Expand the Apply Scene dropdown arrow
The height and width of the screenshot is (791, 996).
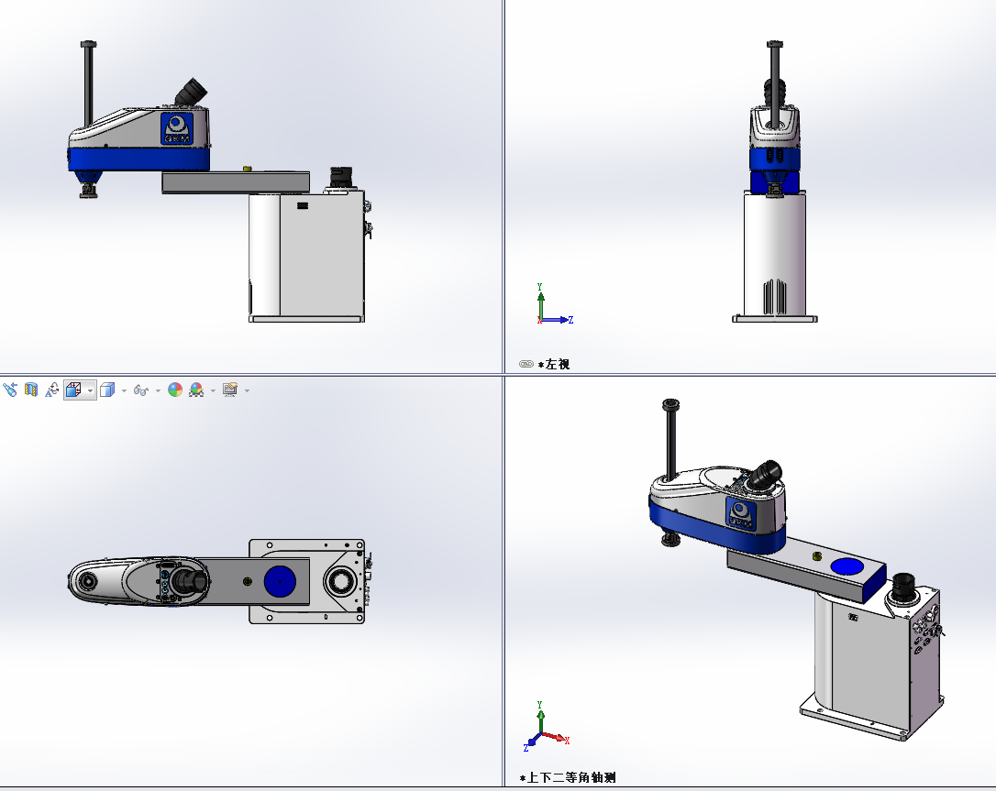tap(213, 390)
